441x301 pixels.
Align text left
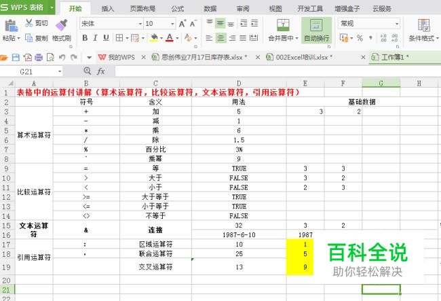pos(209,38)
